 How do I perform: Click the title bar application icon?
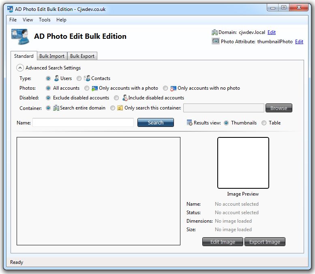point(10,9)
